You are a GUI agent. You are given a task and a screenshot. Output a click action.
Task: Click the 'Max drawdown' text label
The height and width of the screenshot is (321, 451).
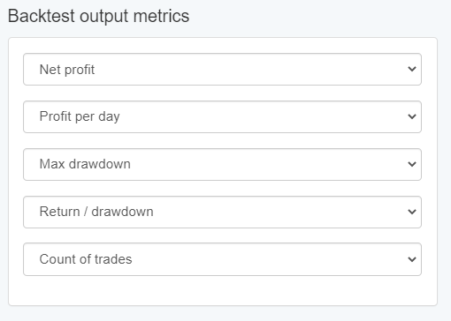[85, 164]
